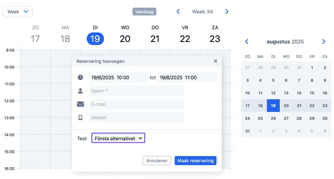This screenshot has width=334, height=179.
Task: Click the 9:00 time label
Action: [x=10, y=50]
